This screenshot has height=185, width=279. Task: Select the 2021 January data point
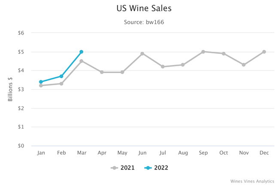click(x=41, y=85)
